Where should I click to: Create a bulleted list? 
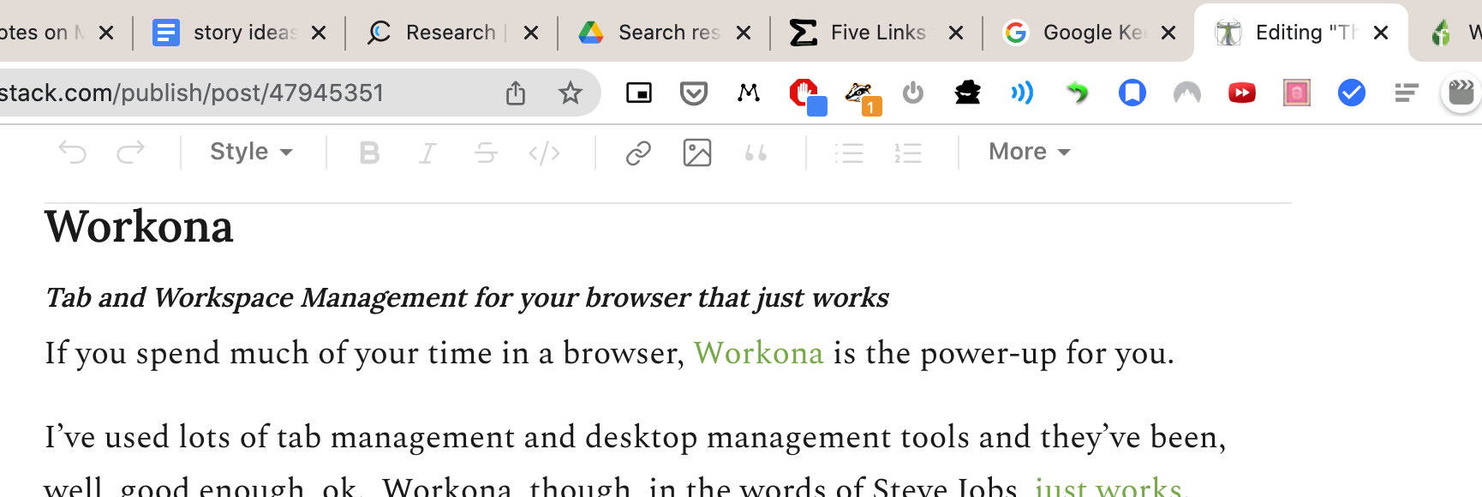pyautogui.click(x=849, y=153)
